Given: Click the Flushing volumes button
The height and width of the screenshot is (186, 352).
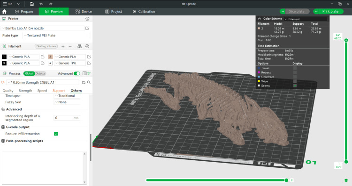Looking at the screenshot, I should pyautogui.click(x=46, y=46).
